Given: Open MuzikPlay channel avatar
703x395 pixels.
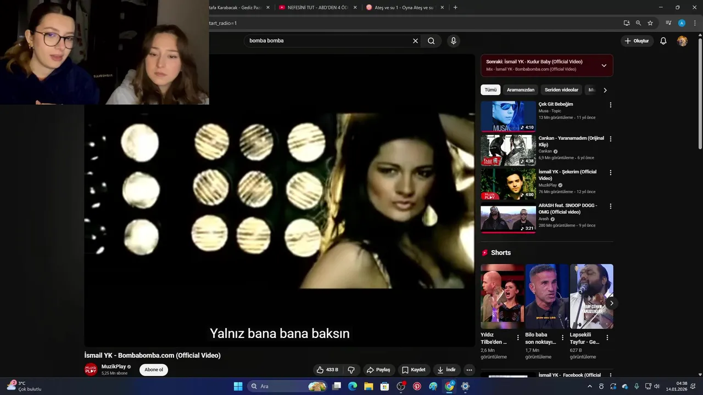Looking at the screenshot, I should pyautogui.click(x=91, y=369).
